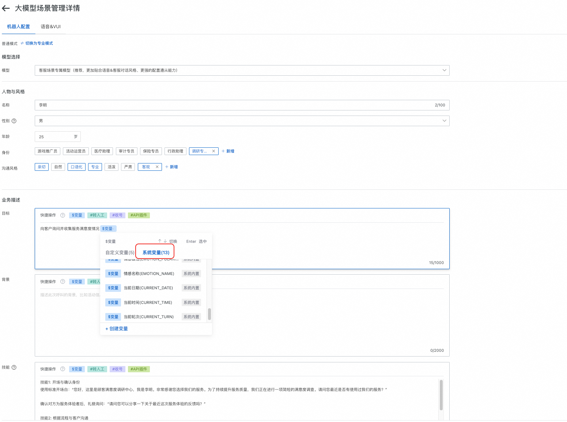Image resolution: width=567 pixels, height=422 pixels.
Task: Switch to 自定义变量(5) tab
Action: click(120, 253)
